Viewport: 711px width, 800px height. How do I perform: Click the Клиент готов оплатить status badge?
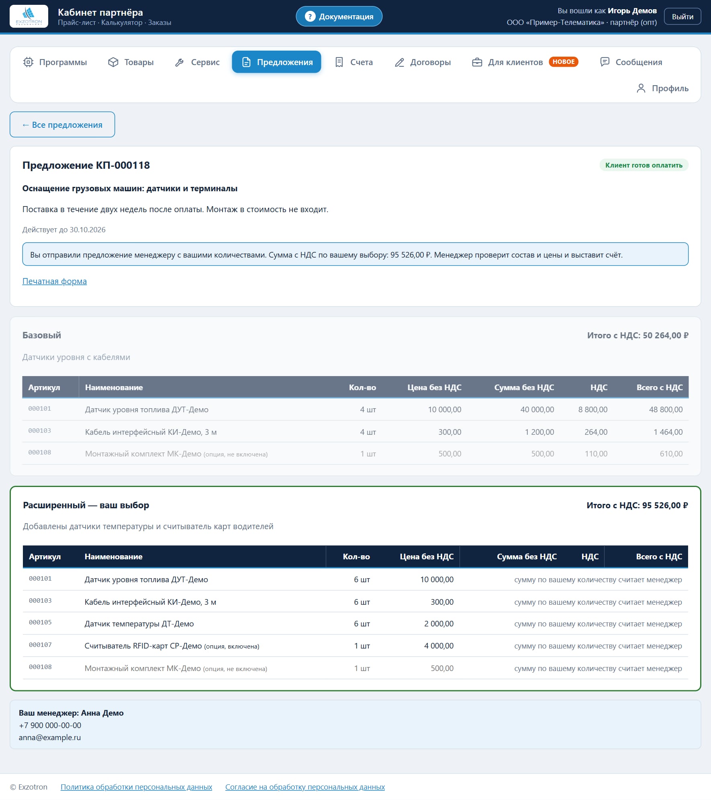pyautogui.click(x=644, y=165)
